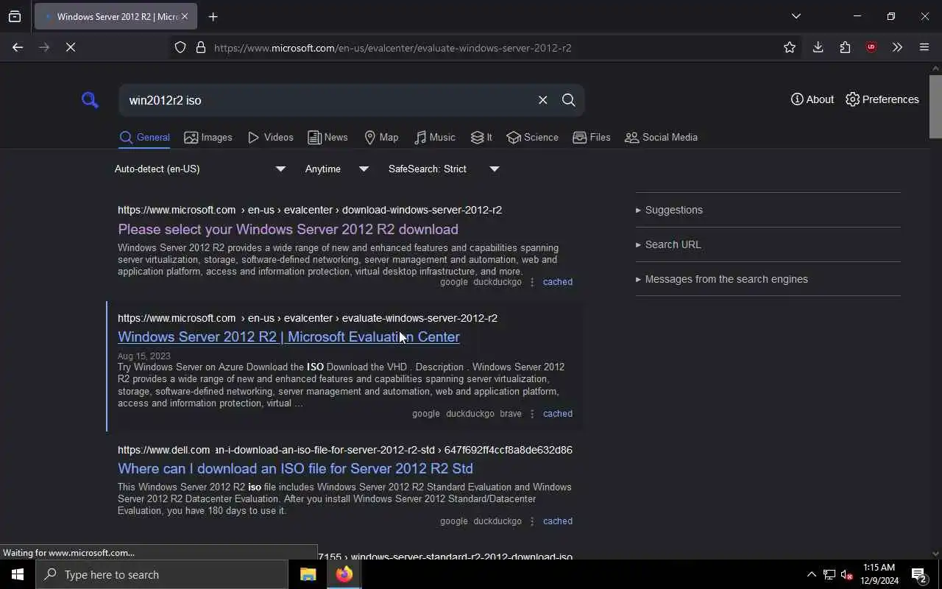Open the Anytime time range dropdown
Screen dimensions: 942x589
(337, 169)
